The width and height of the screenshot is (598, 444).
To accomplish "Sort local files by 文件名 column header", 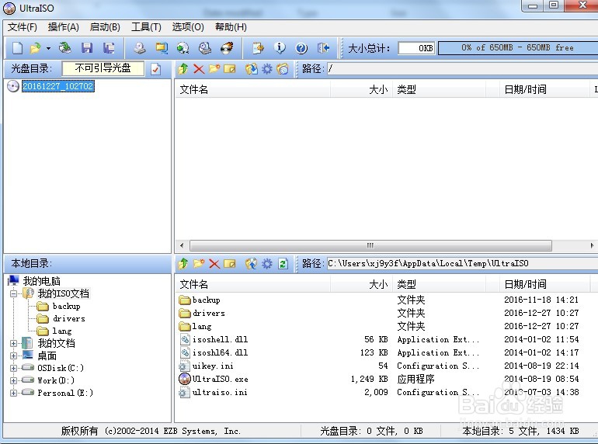I will coord(252,284).
